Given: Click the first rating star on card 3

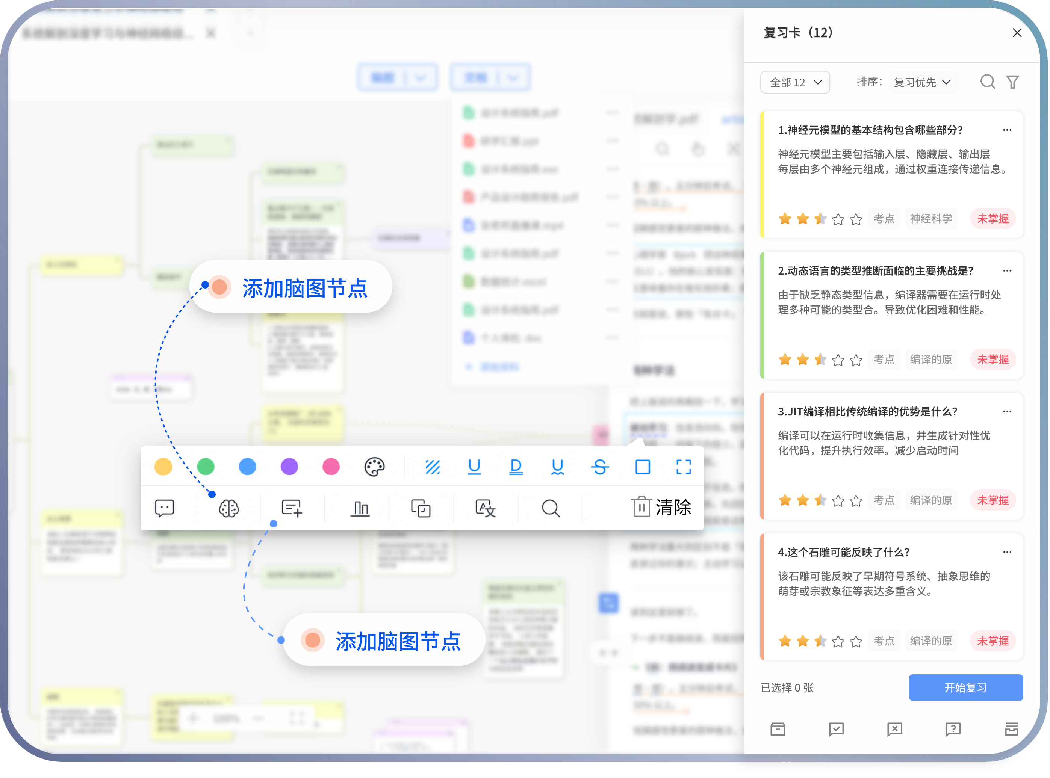Looking at the screenshot, I should point(785,501).
